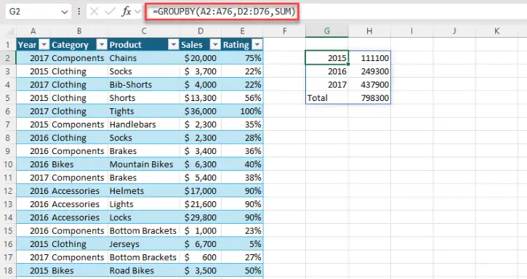Expand the function list arrow beside fx

click(137, 12)
